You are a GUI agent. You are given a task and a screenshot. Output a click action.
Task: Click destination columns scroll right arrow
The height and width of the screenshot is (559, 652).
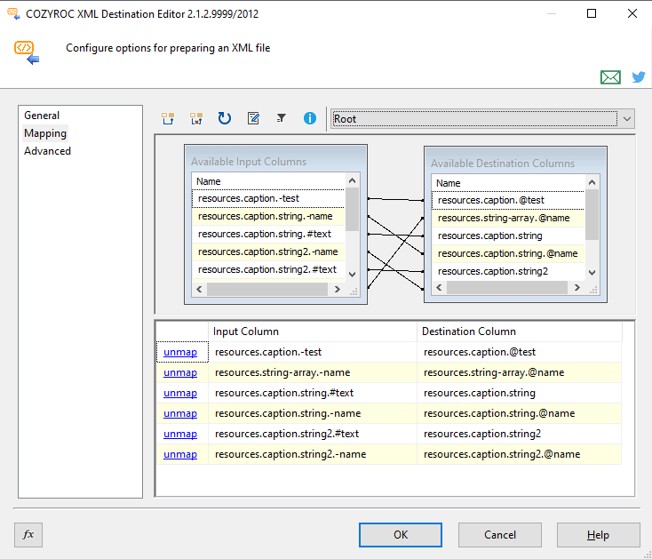(577, 287)
